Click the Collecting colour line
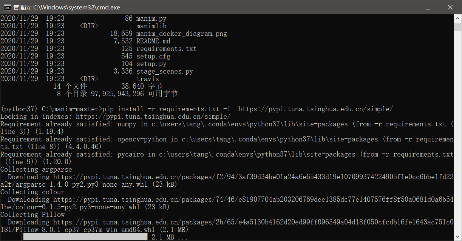Screen dimensions: 462x241 click(32, 192)
